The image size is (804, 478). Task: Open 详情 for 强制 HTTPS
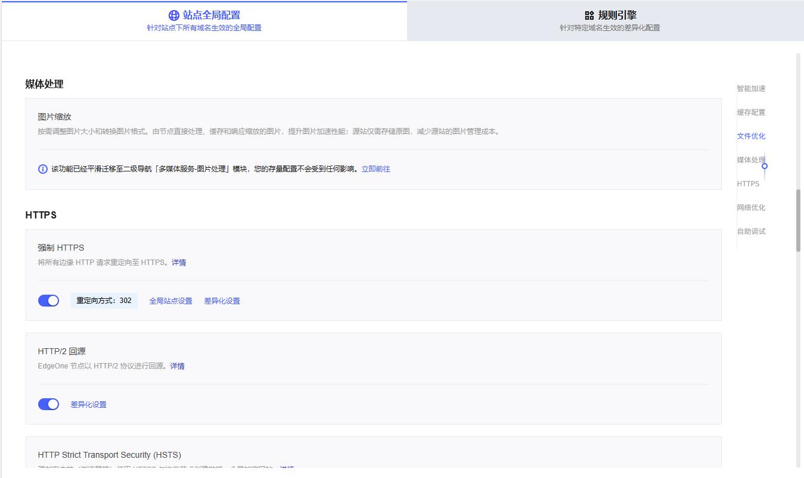point(179,263)
